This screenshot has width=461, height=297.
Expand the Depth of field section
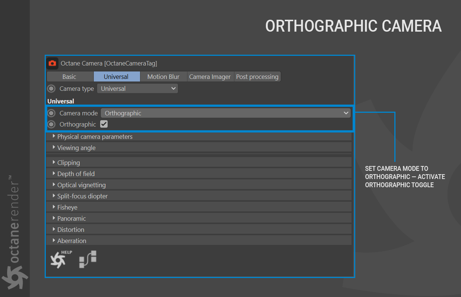pos(199,174)
